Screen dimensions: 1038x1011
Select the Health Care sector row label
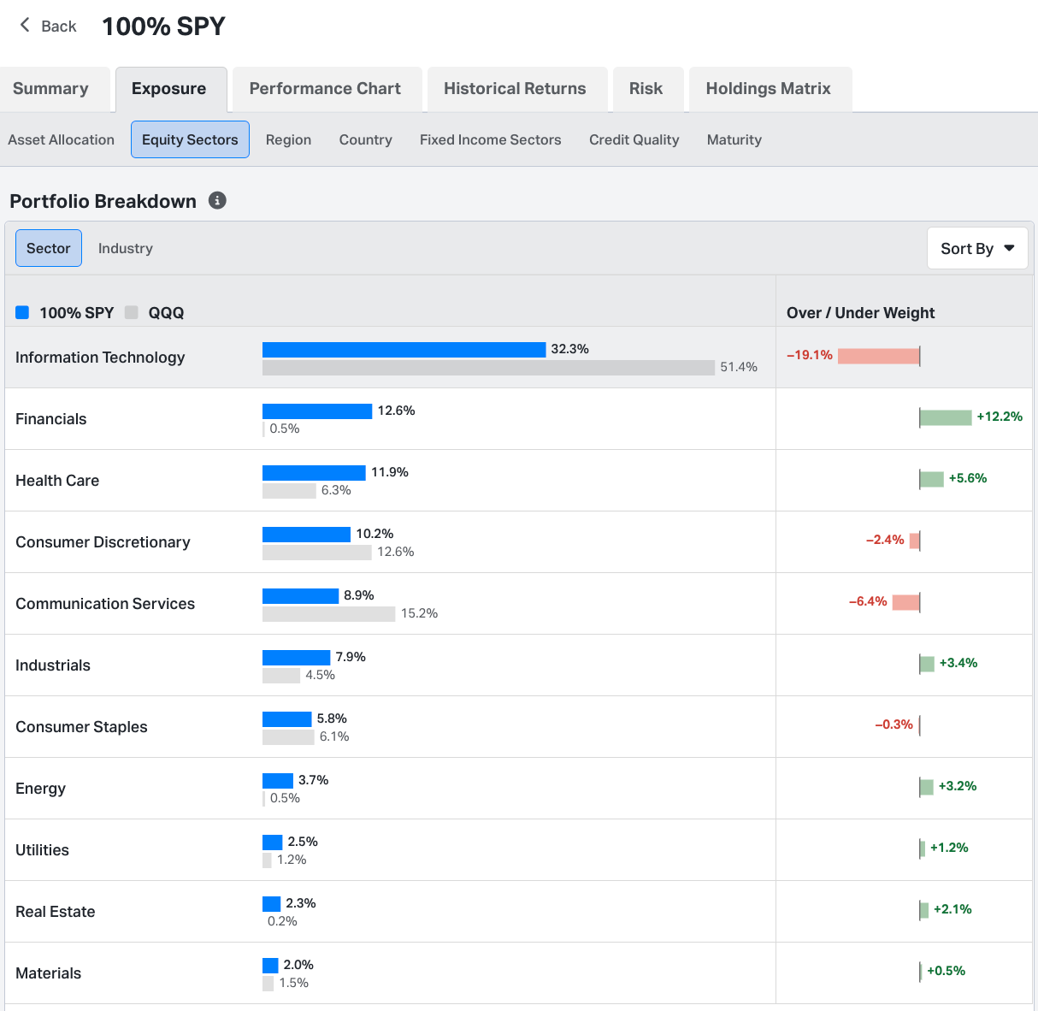[x=57, y=481]
